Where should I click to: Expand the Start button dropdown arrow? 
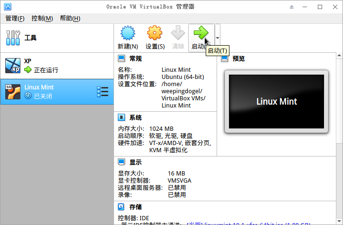click(x=217, y=38)
